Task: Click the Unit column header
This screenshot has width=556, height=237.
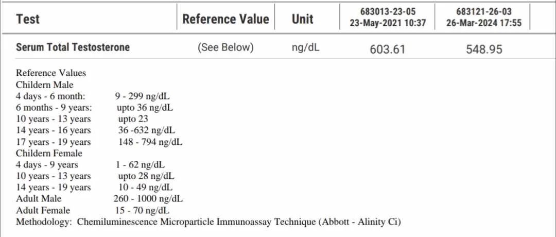Action: (303, 19)
